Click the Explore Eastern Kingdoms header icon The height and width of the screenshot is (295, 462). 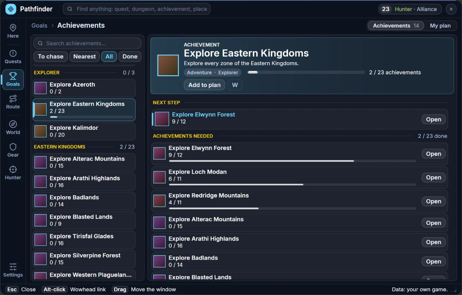[x=168, y=66]
